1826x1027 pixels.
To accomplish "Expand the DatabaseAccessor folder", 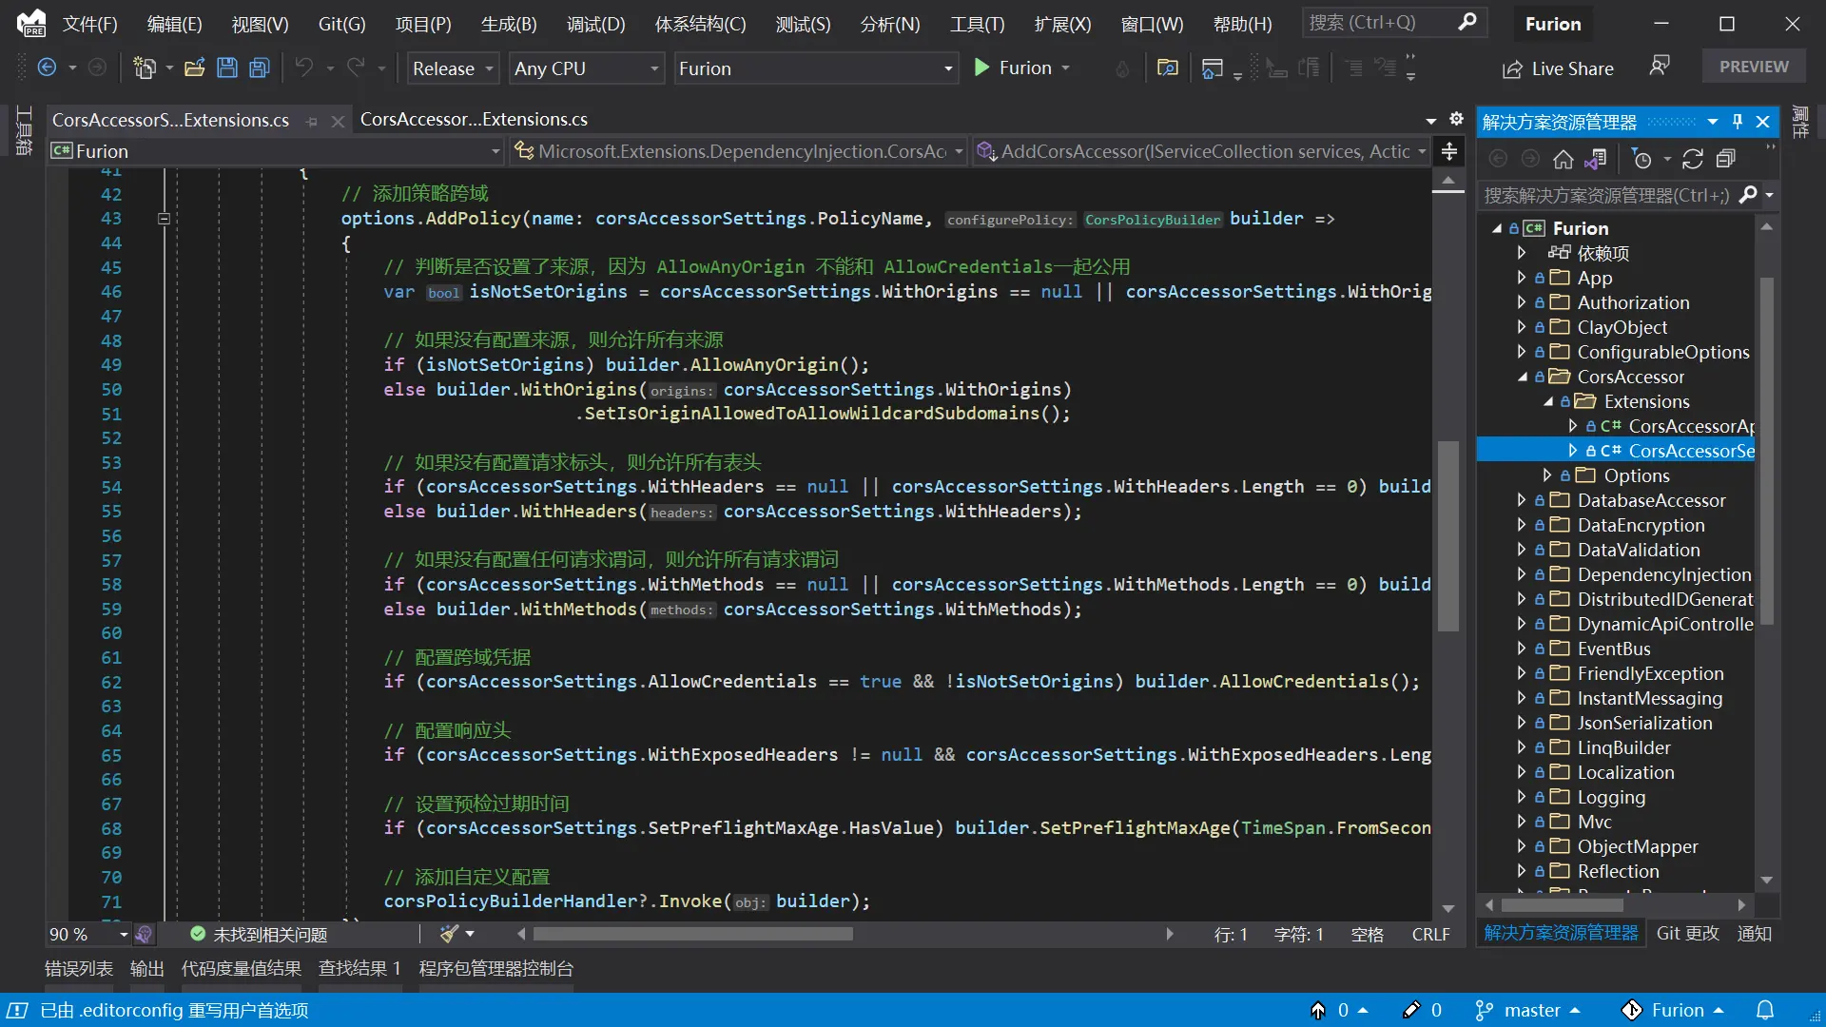I will (x=1521, y=500).
